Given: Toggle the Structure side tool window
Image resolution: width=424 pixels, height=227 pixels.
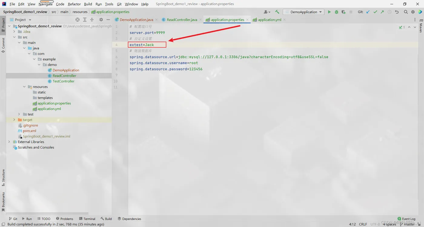Looking at the screenshot, I should click(x=3, y=178).
